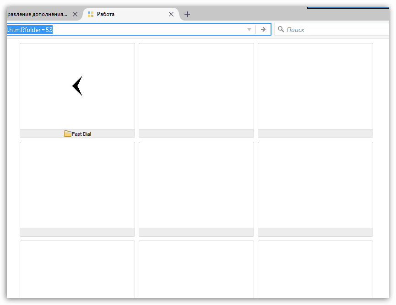Image resolution: width=396 pixels, height=305 pixels.
Task: Click the Fast Dial label under the tile
Action: tap(81, 134)
